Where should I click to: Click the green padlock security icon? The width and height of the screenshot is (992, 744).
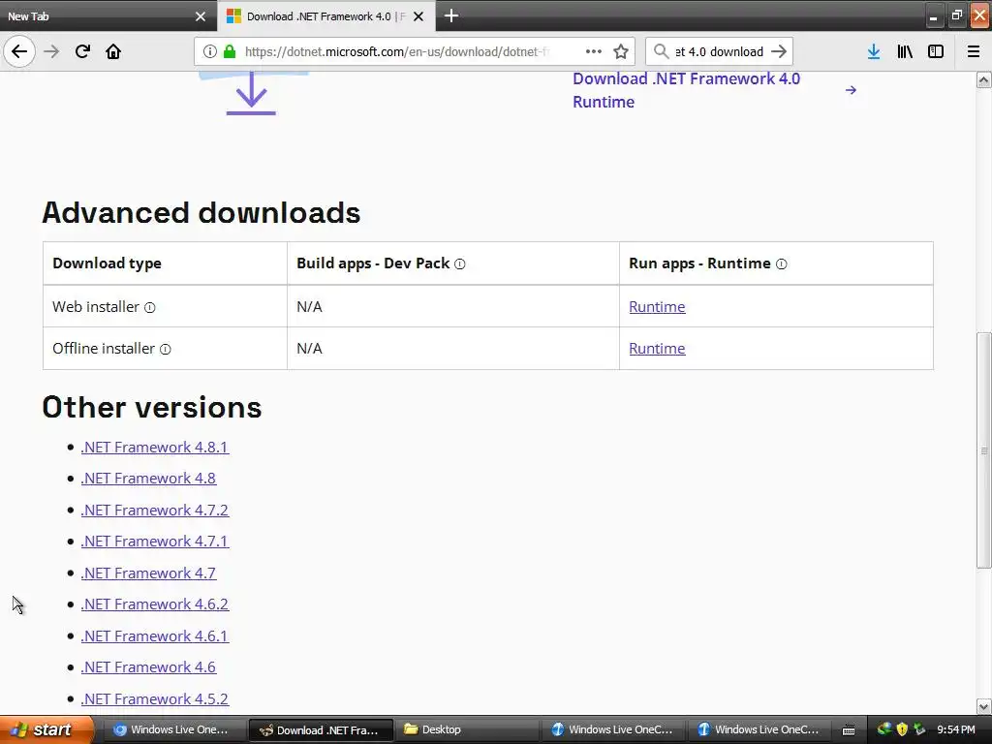[230, 51]
